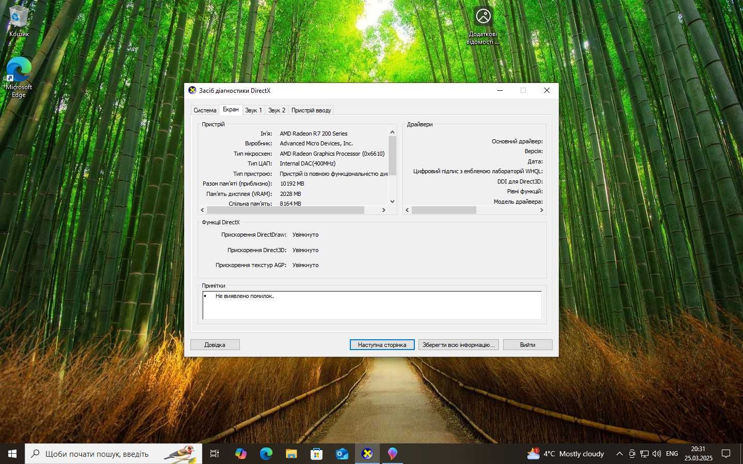743x464 pixels.
Task: Select the DirectX diagnostic taskbar icon
Action: 367,454
